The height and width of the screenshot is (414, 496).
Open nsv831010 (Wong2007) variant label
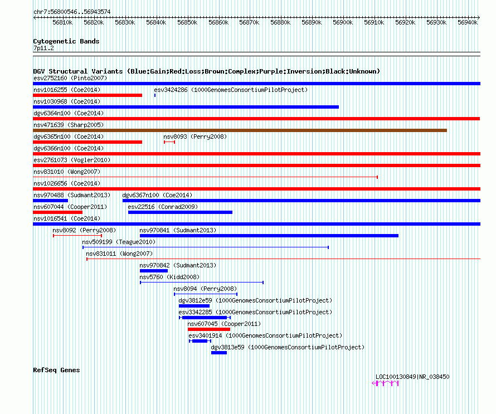[x=67, y=172]
